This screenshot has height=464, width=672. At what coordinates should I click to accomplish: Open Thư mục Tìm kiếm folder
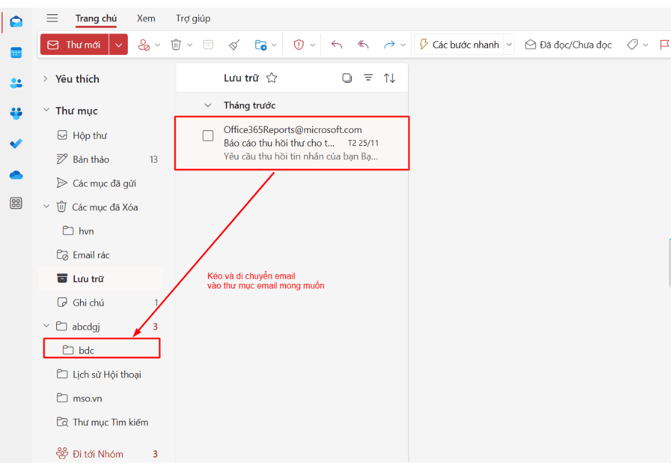(101, 423)
